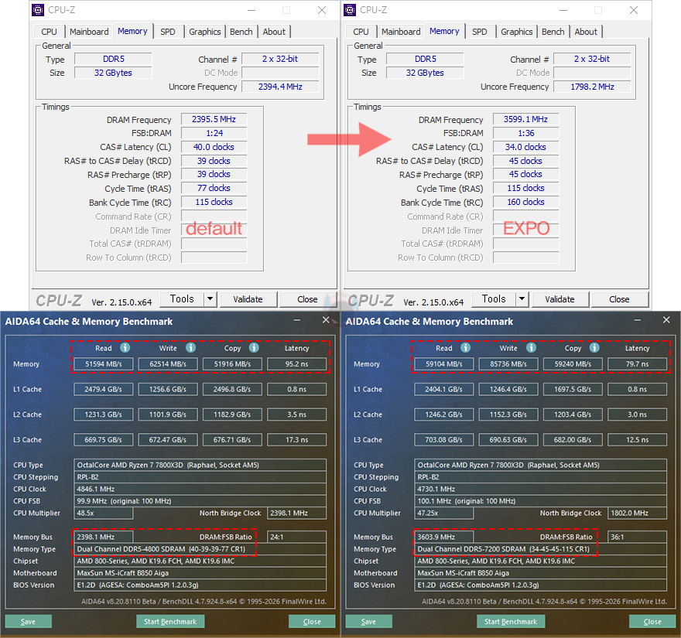The height and width of the screenshot is (638, 681).
Task: Start Benchmark in left AIDA64 window
Action: pos(170,622)
